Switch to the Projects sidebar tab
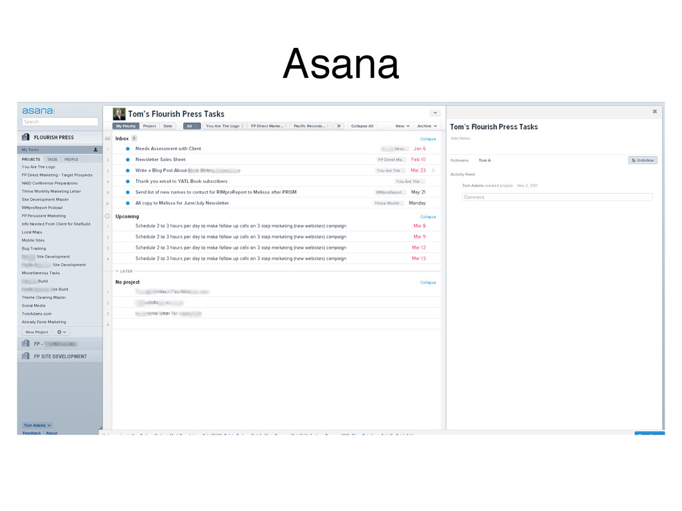Viewport: 682px width, 511px height. pyautogui.click(x=31, y=160)
